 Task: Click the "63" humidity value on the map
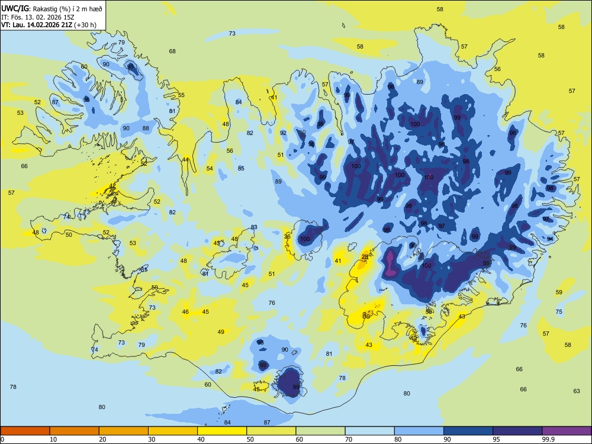577,391
